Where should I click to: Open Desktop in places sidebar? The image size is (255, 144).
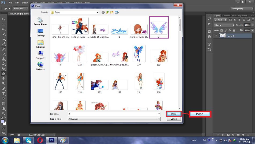coord(40,33)
